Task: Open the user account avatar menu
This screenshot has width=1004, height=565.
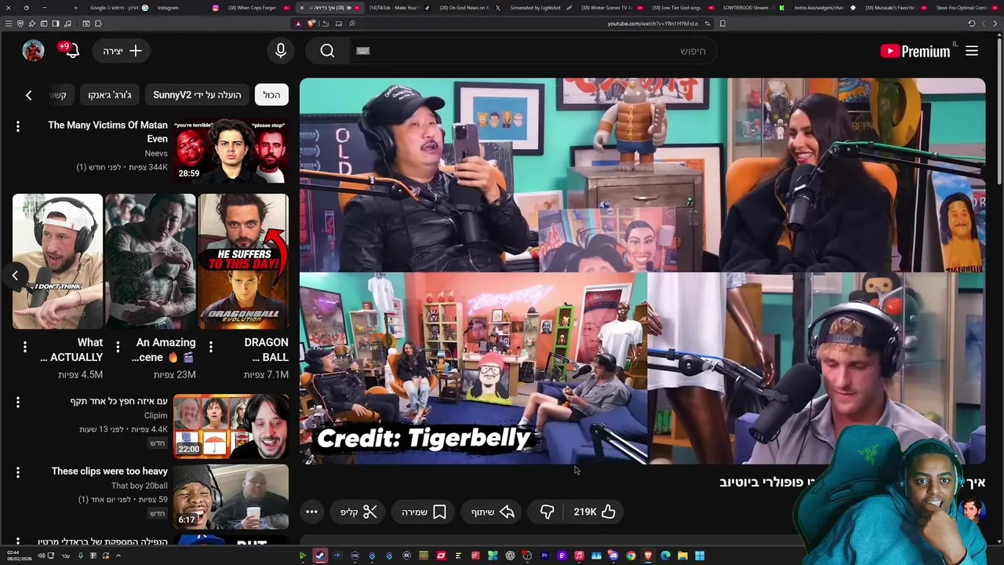Action: pos(33,51)
